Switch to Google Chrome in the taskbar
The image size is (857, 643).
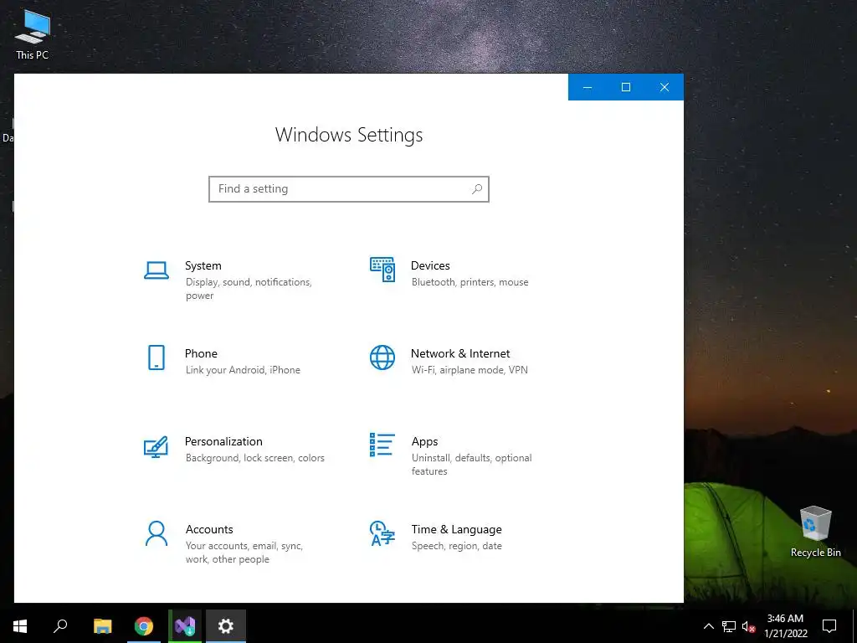[144, 626]
